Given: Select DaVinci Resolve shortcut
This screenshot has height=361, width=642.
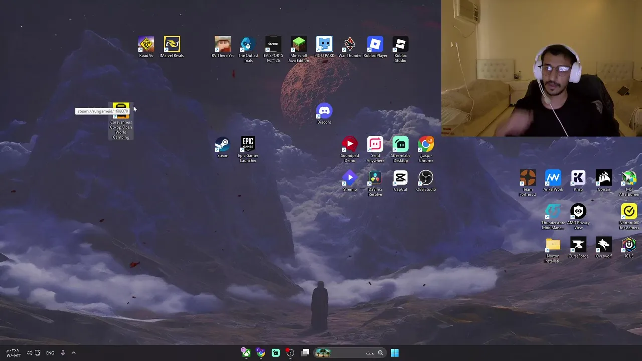Looking at the screenshot, I should click(375, 183).
